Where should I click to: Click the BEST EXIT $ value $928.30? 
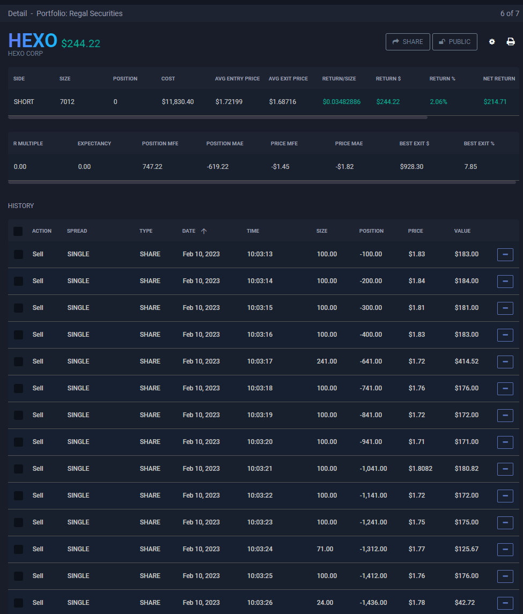(411, 167)
